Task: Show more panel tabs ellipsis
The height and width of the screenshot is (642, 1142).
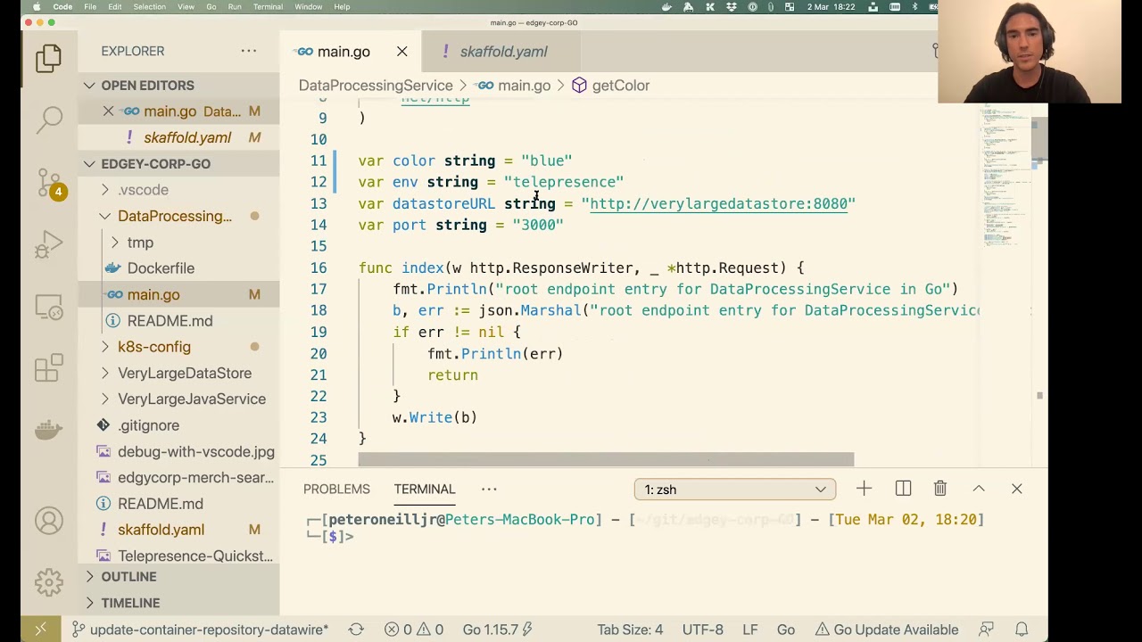Action: coord(489,489)
